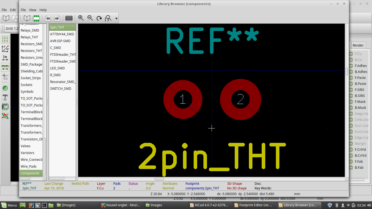
Task: Open terminal from taskbar launcher
Action: [x=44, y=205]
